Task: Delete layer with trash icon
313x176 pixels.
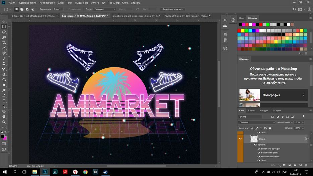Action: click(306, 165)
